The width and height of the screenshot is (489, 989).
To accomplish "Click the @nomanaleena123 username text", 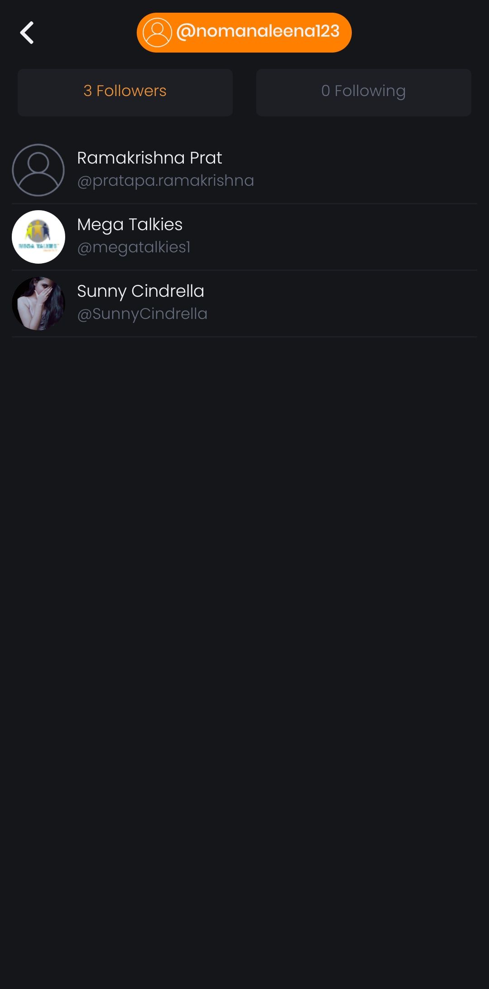I will point(258,31).
